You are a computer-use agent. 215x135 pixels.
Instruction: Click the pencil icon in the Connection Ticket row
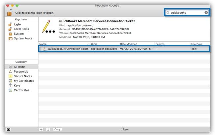click(45, 49)
